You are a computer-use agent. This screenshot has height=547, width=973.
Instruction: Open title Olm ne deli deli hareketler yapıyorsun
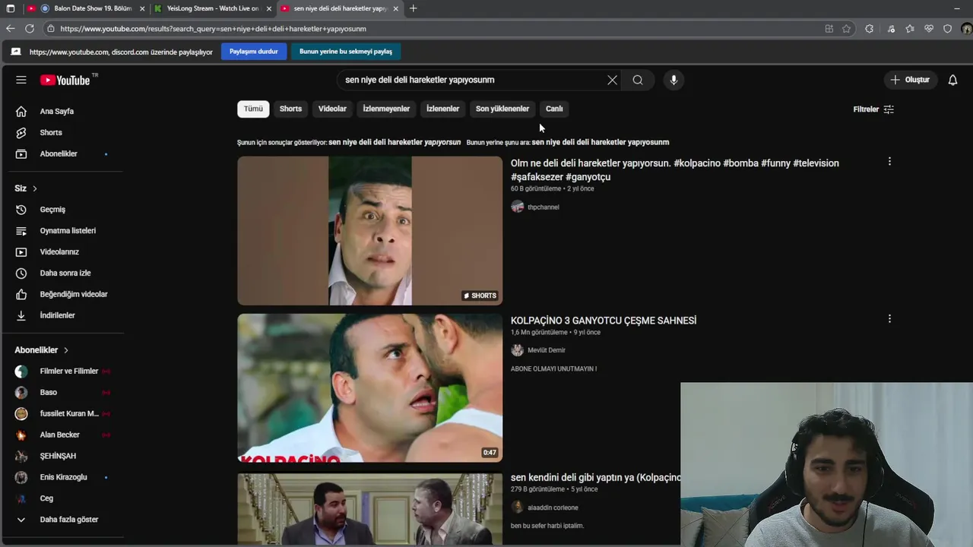675,170
